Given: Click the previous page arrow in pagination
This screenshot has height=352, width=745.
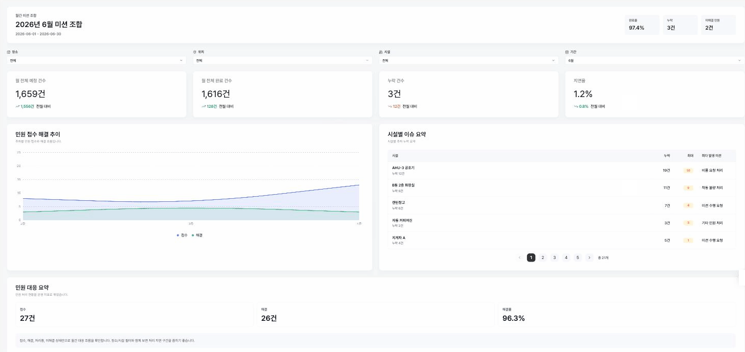Looking at the screenshot, I should pos(520,257).
